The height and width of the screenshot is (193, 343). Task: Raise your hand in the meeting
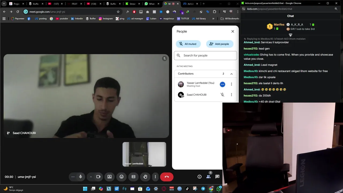pyautogui.click(x=145, y=177)
